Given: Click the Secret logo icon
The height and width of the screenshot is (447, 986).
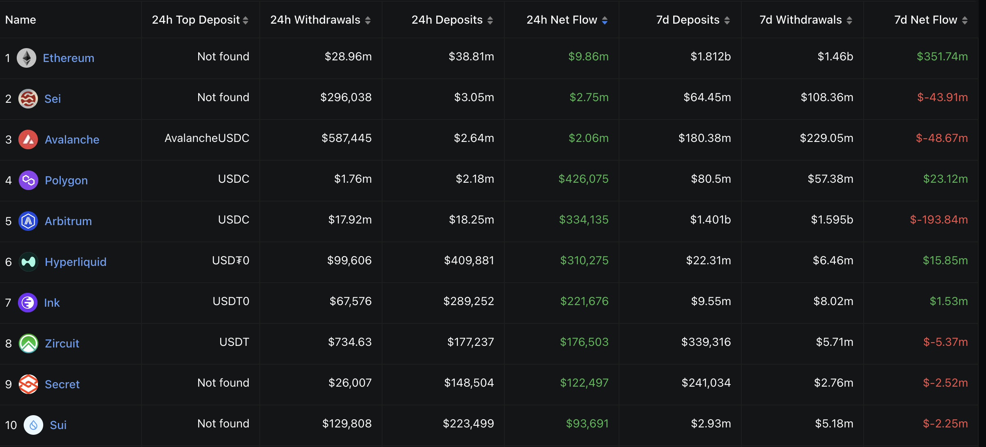Looking at the screenshot, I should pos(29,384).
